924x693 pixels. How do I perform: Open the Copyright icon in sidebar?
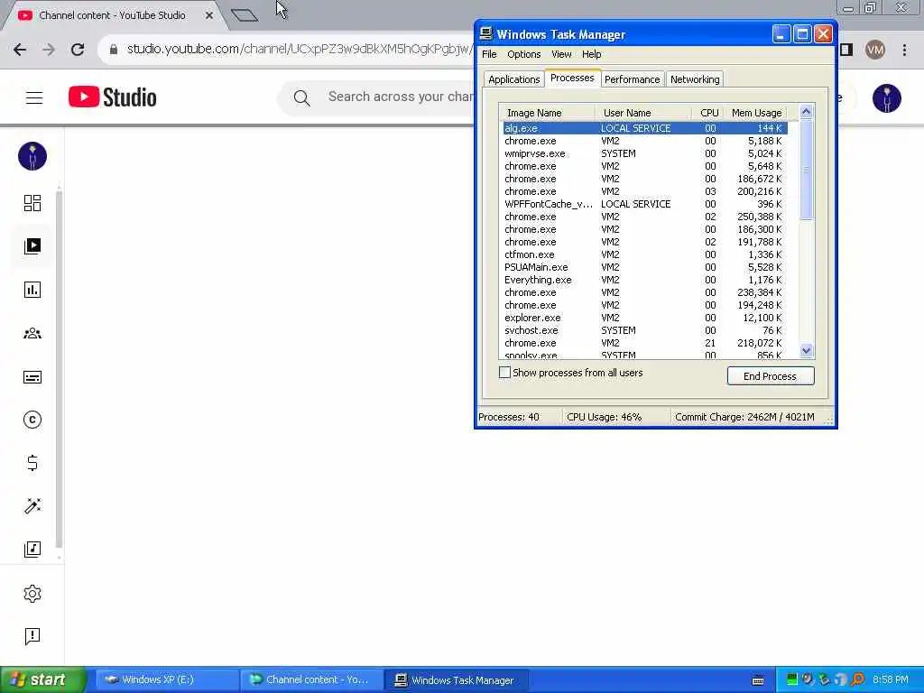tap(32, 420)
